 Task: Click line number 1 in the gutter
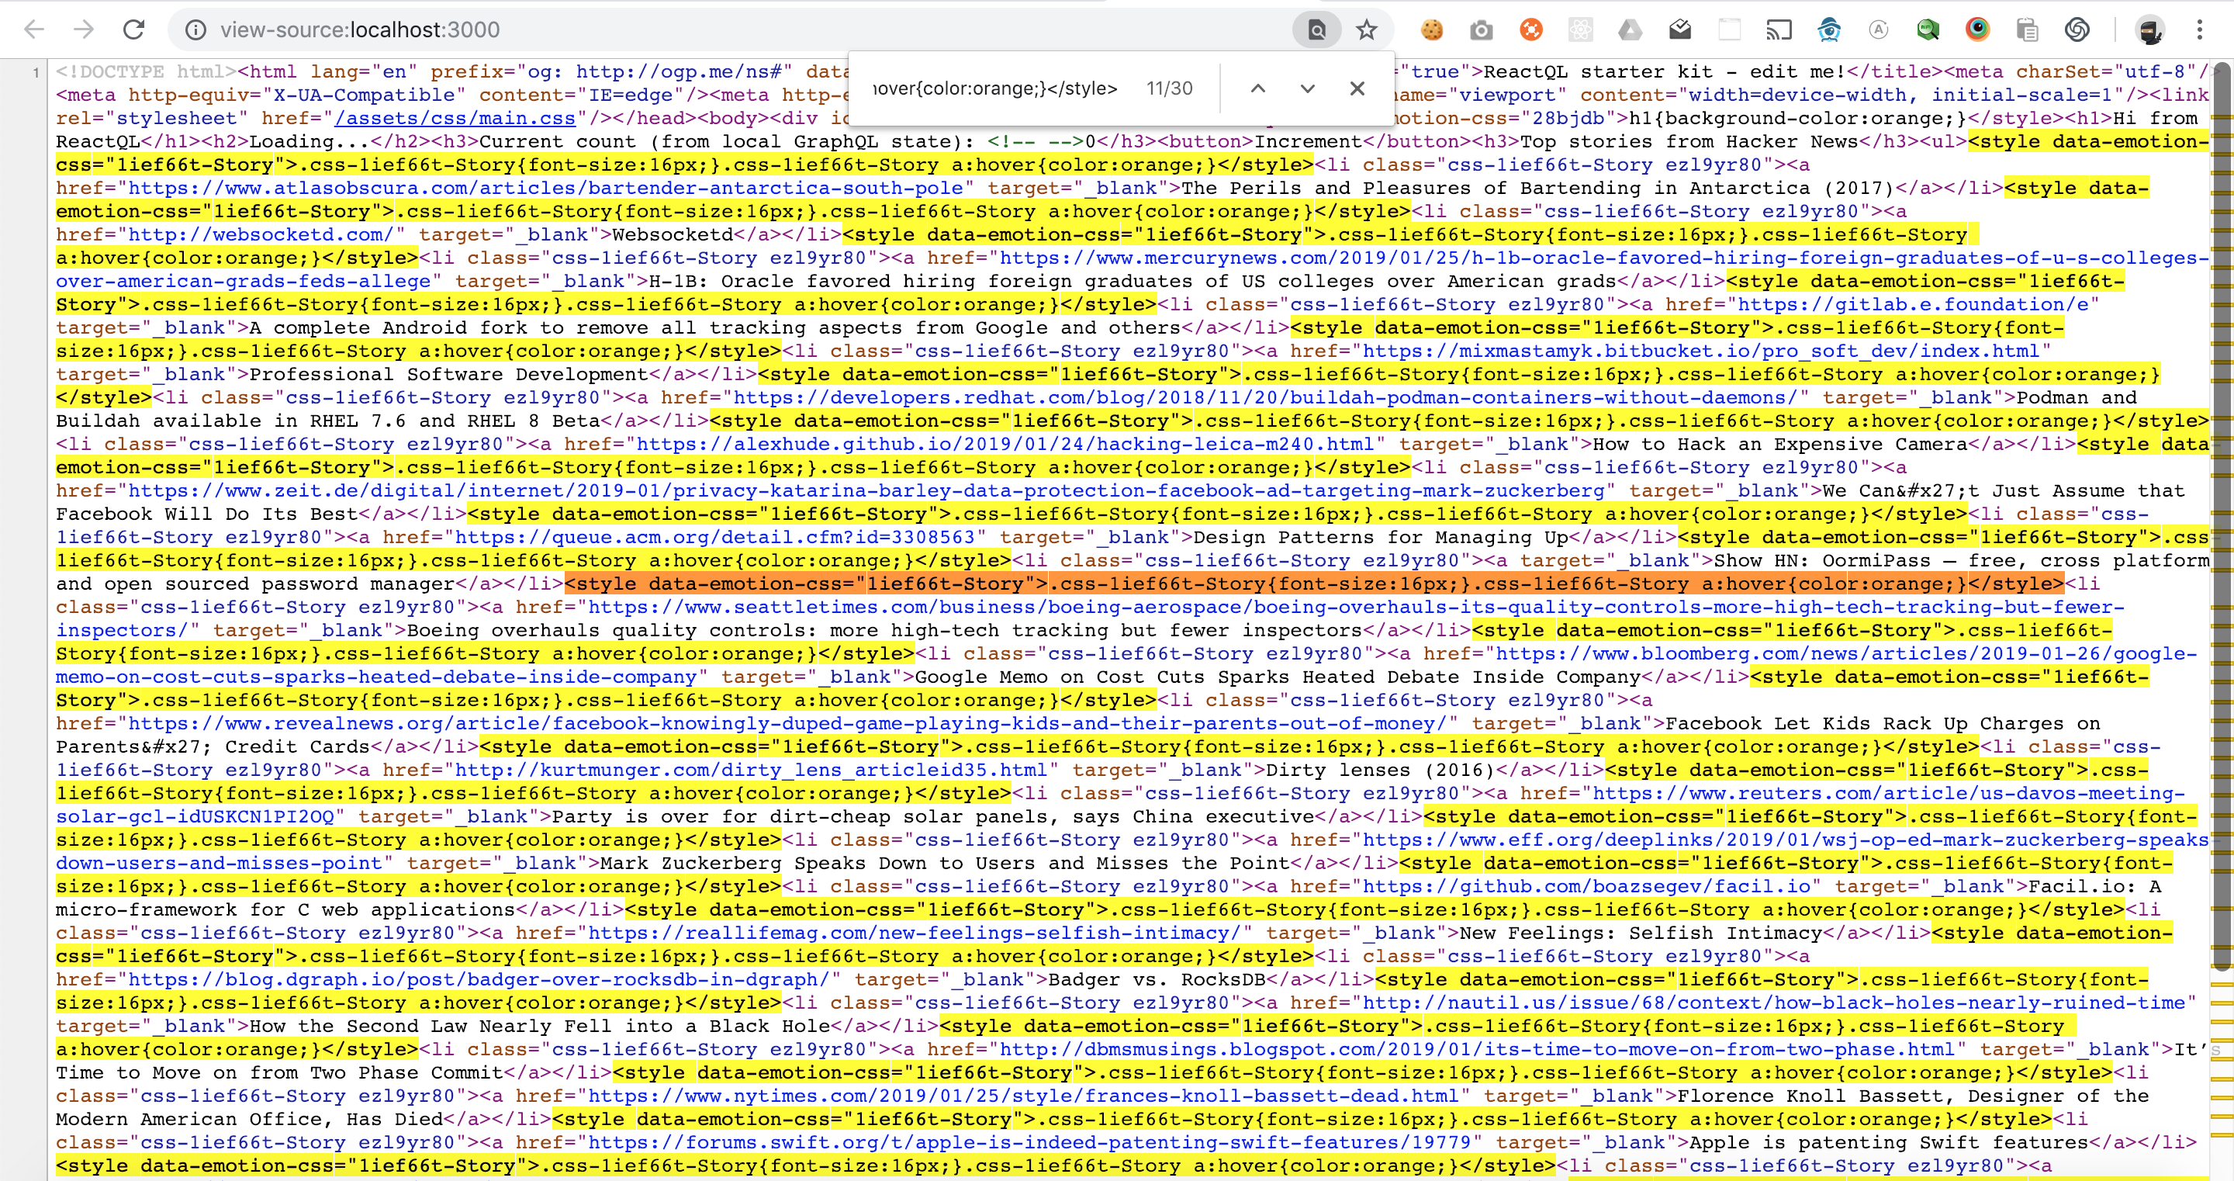(36, 71)
